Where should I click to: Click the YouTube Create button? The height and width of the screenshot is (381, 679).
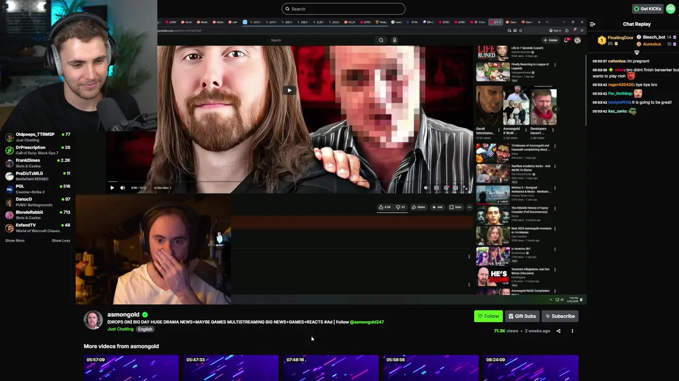550,40
